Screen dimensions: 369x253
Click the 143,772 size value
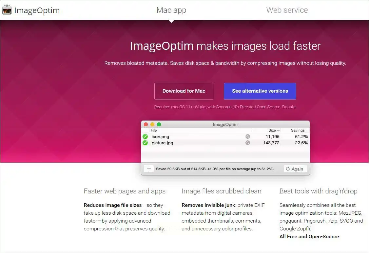271,143
